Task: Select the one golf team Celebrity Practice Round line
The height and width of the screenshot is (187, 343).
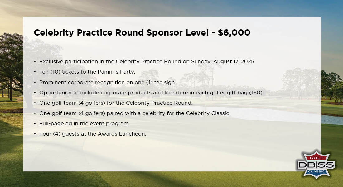Action: pyautogui.click(x=116, y=103)
